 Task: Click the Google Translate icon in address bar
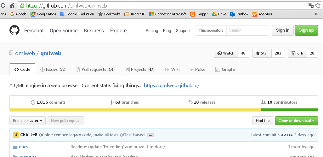[311, 5]
